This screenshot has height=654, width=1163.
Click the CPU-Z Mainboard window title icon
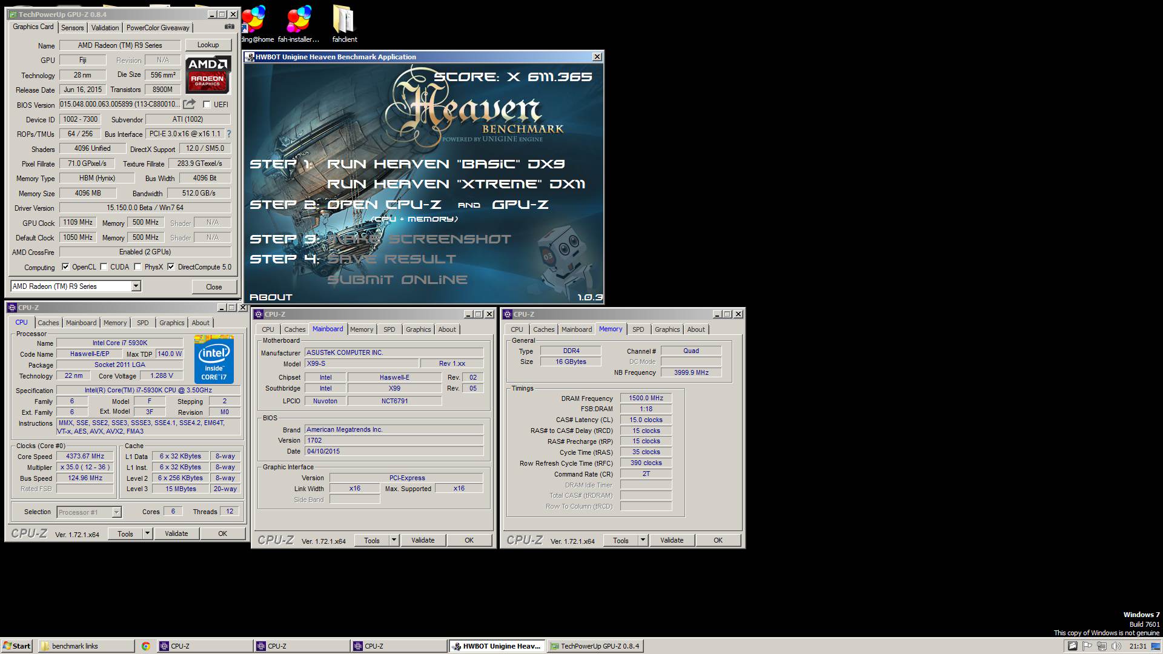[259, 314]
